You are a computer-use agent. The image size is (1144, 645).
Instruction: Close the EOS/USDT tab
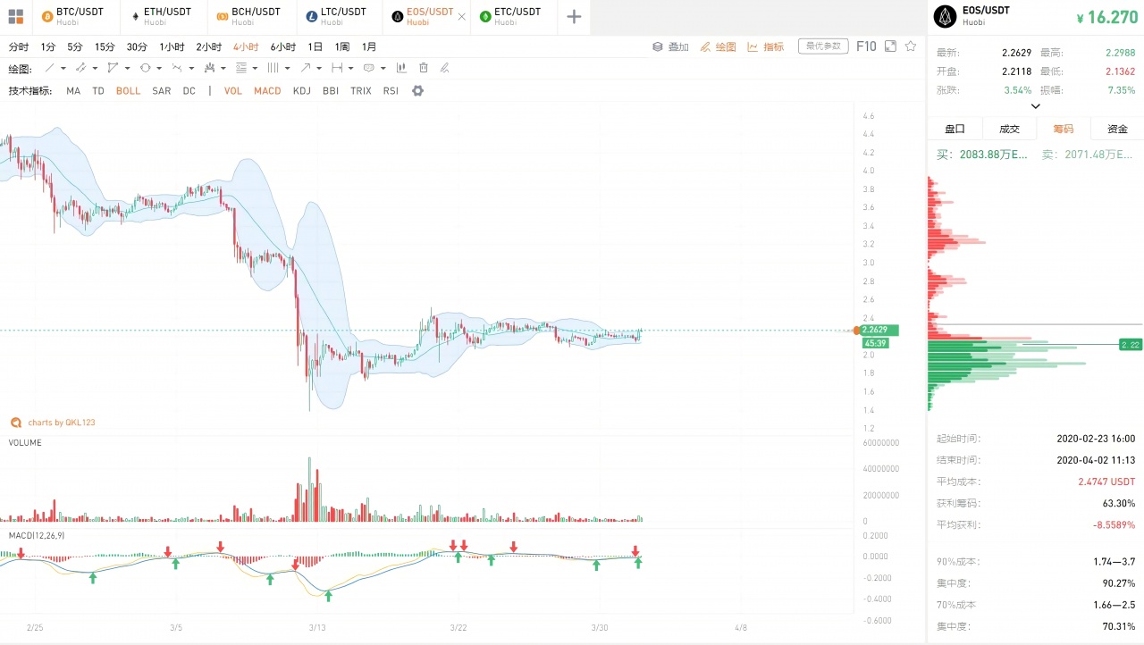point(461,16)
